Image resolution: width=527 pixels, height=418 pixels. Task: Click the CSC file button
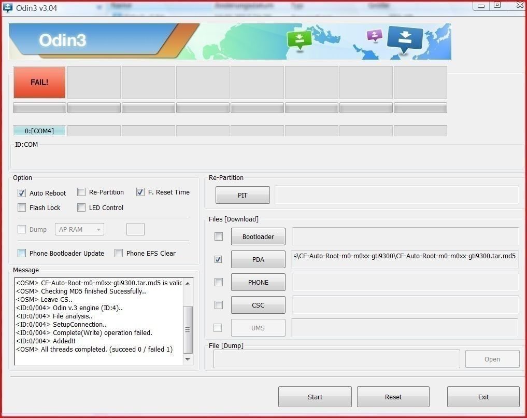[x=258, y=305]
